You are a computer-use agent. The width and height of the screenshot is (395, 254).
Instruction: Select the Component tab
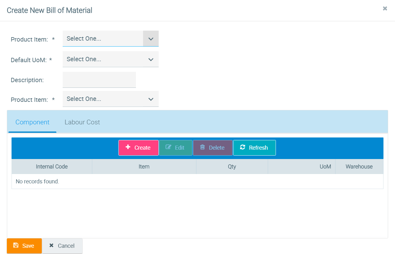(x=32, y=122)
